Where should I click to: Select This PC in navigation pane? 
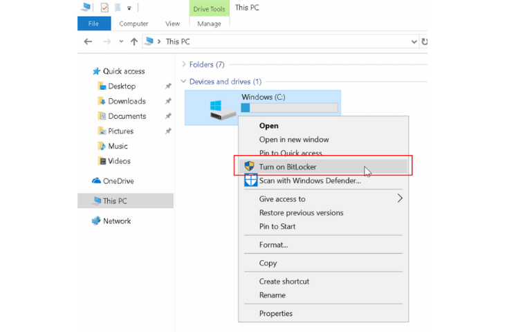coord(126,201)
